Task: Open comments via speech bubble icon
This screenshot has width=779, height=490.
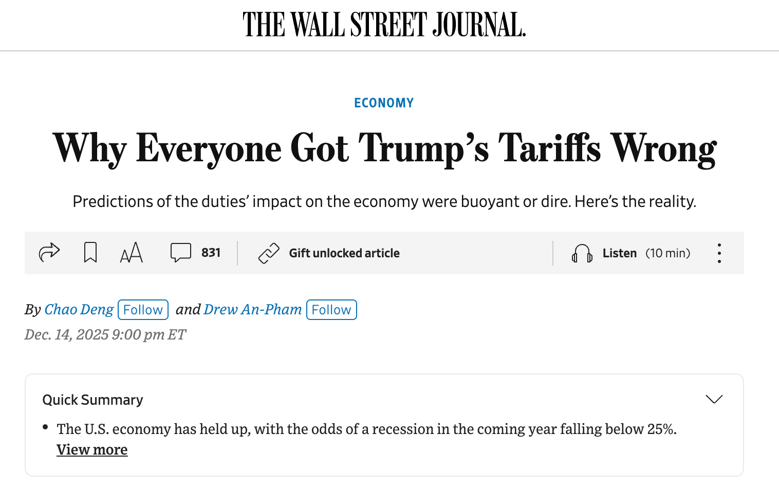Action: 180,252
